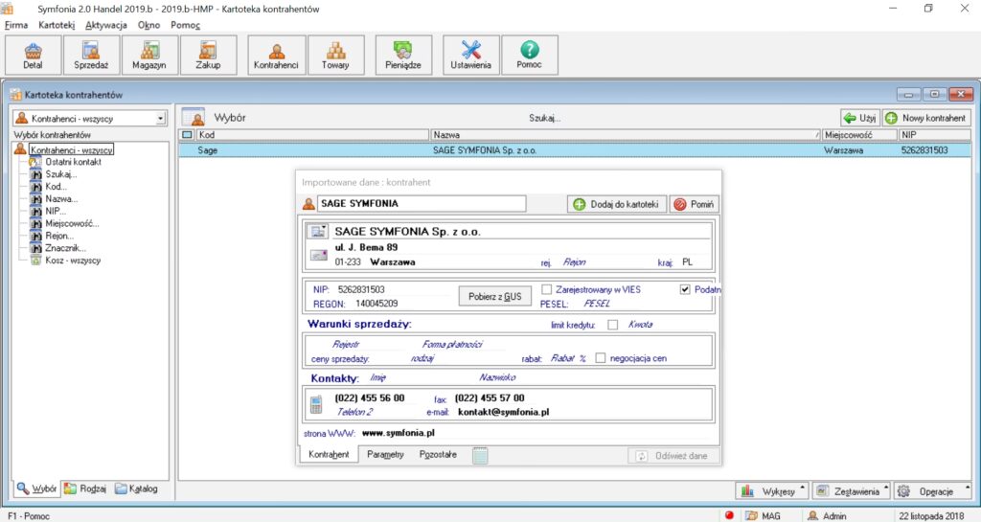This screenshot has height=522, width=981.
Task: Open the Zestawienia dropdown menu
Action: [x=853, y=491]
